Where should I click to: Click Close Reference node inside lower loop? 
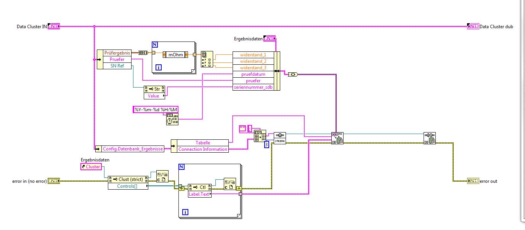click(x=230, y=184)
